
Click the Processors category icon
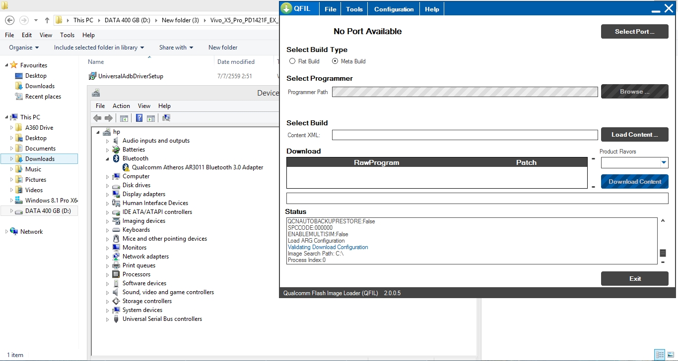coord(116,274)
